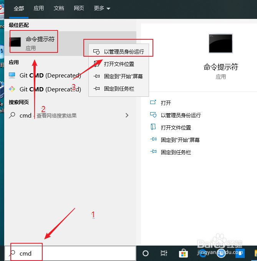Click the black 命令提示符 icon in best match
Viewport: 257px width, 261px height.
point(15,42)
